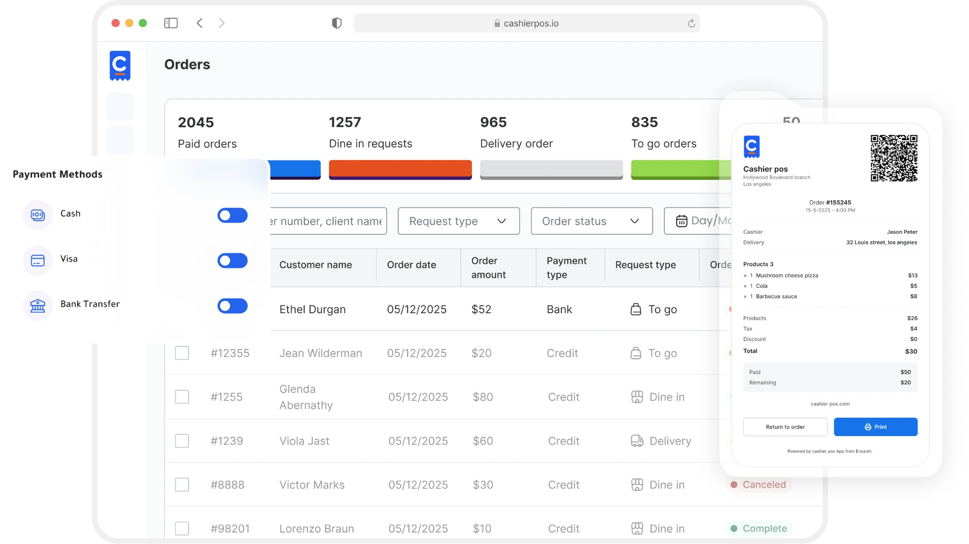
Task: Click the Canceled status badge
Action: pos(759,484)
